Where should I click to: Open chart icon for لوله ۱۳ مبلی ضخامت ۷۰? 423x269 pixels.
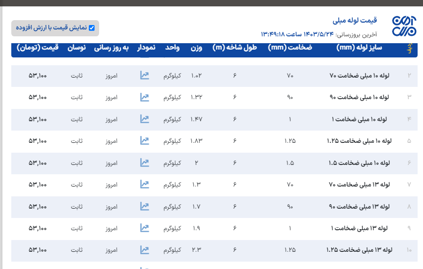144,185
